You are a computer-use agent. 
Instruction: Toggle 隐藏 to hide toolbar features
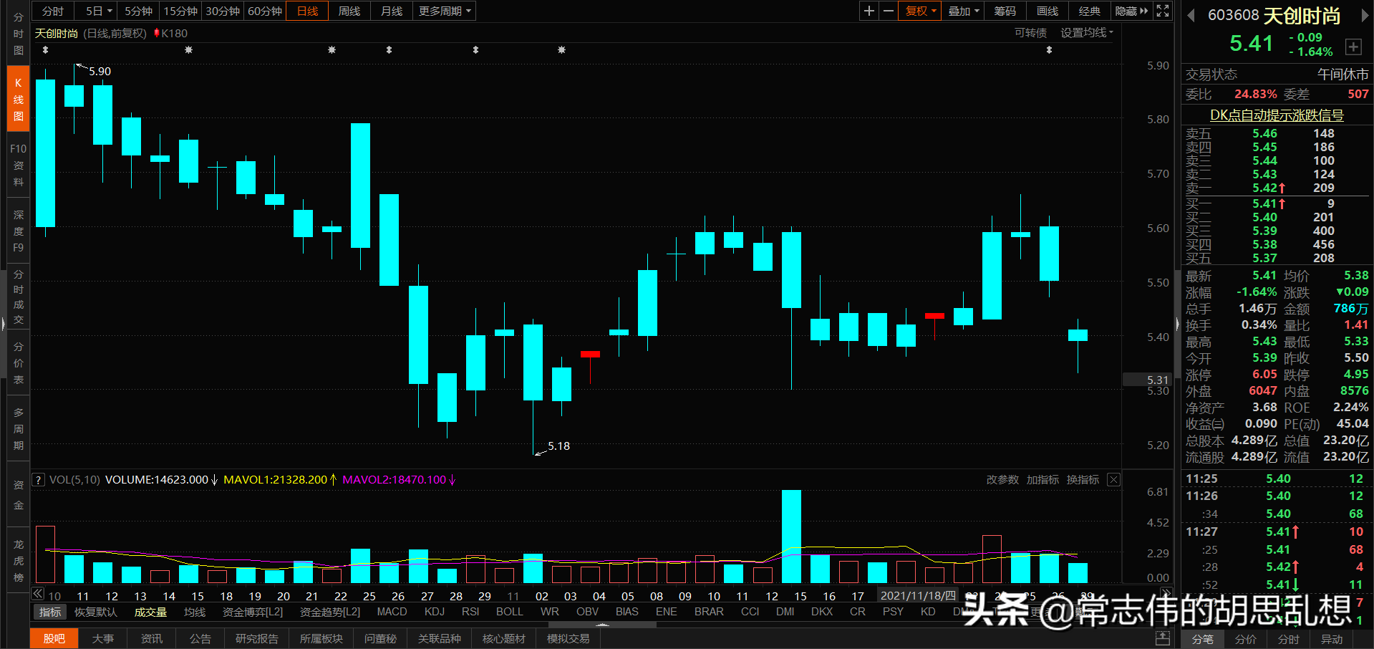(x=1126, y=11)
